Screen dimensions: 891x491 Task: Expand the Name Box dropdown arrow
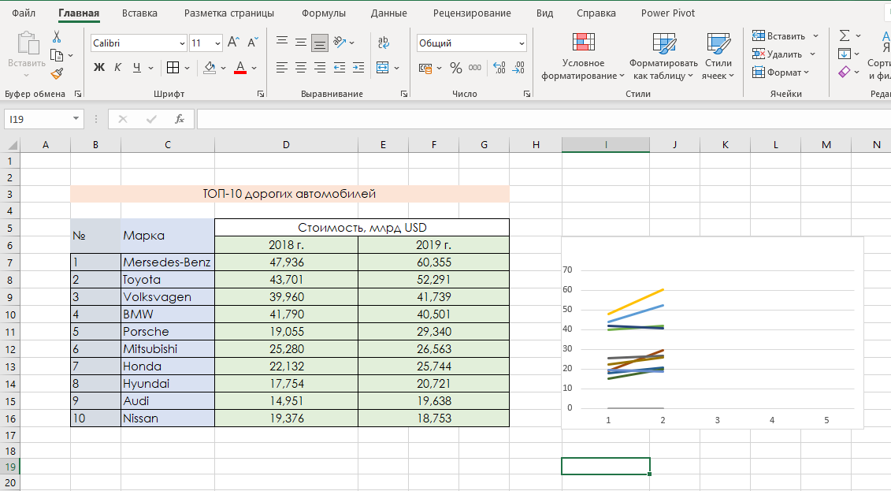[76, 119]
